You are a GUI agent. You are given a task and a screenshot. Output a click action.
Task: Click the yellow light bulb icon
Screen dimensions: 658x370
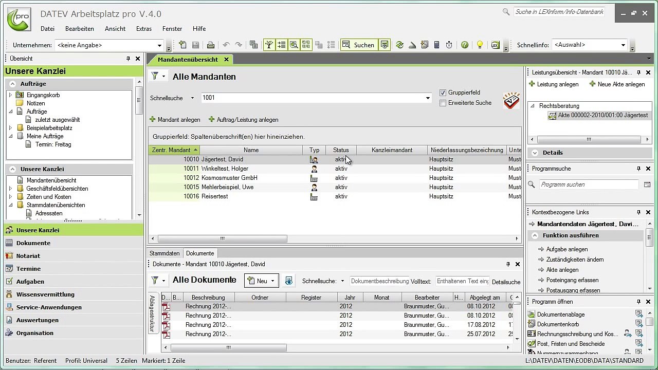(480, 45)
